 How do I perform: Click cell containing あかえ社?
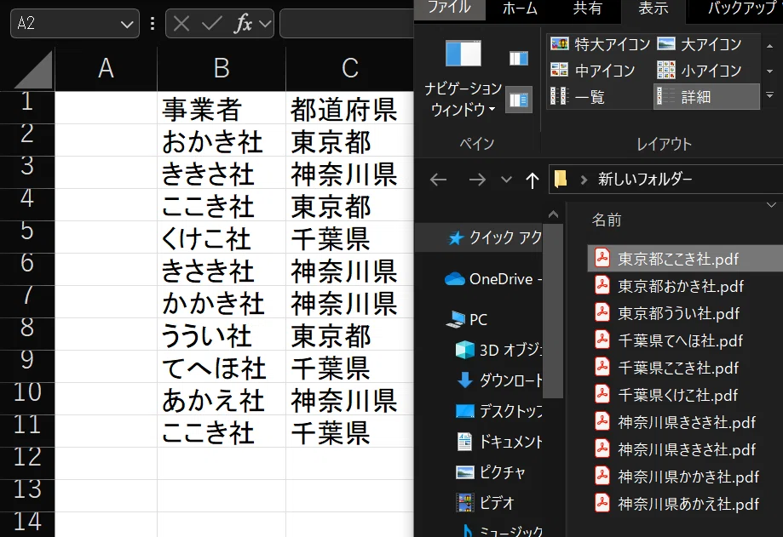point(222,399)
